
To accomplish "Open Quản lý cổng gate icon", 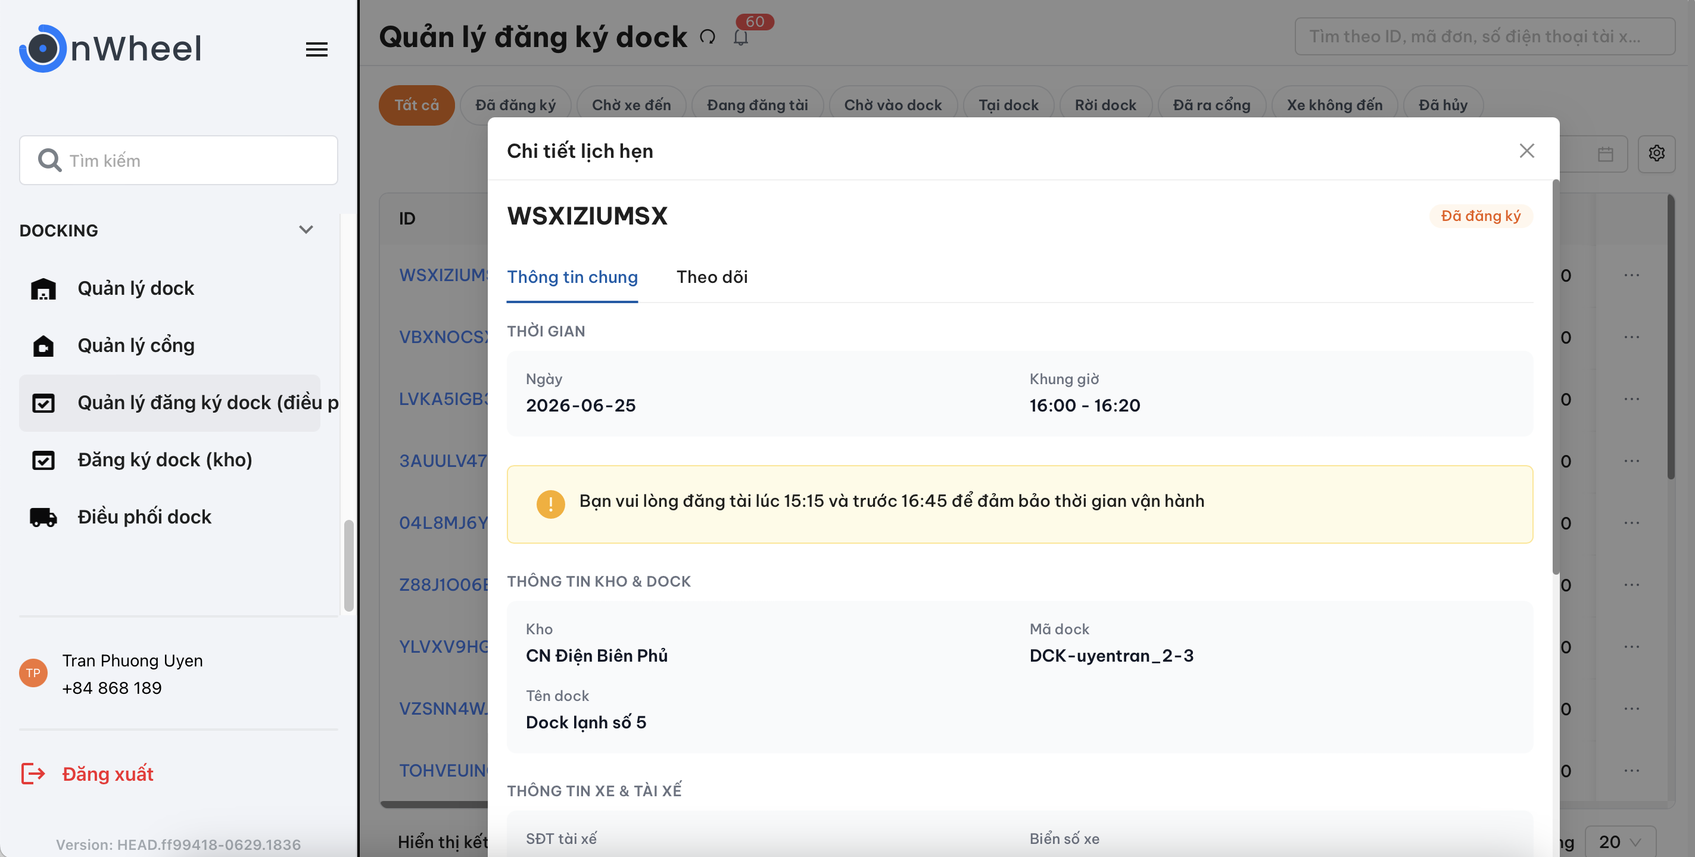I will (x=43, y=345).
